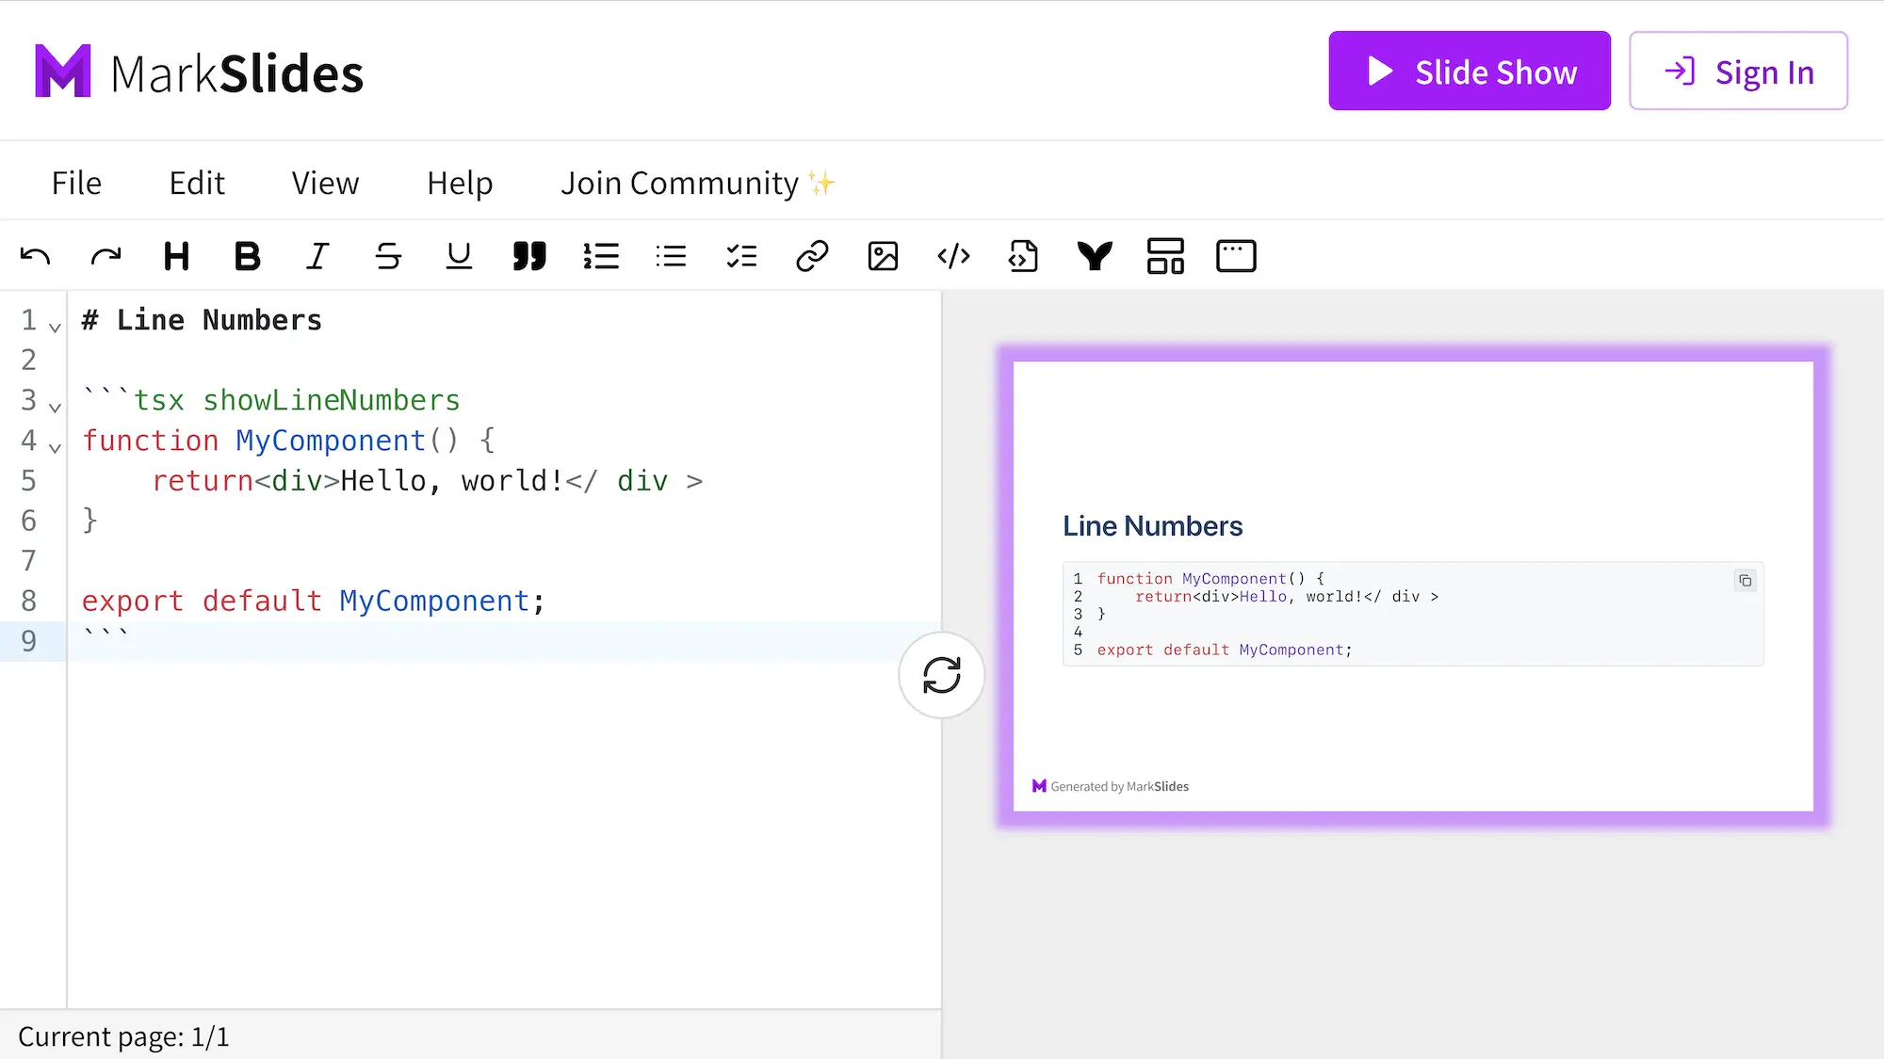The height and width of the screenshot is (1059, 1884).
Task: Apply heading format with H icon
Action: (x=176, y=256)
